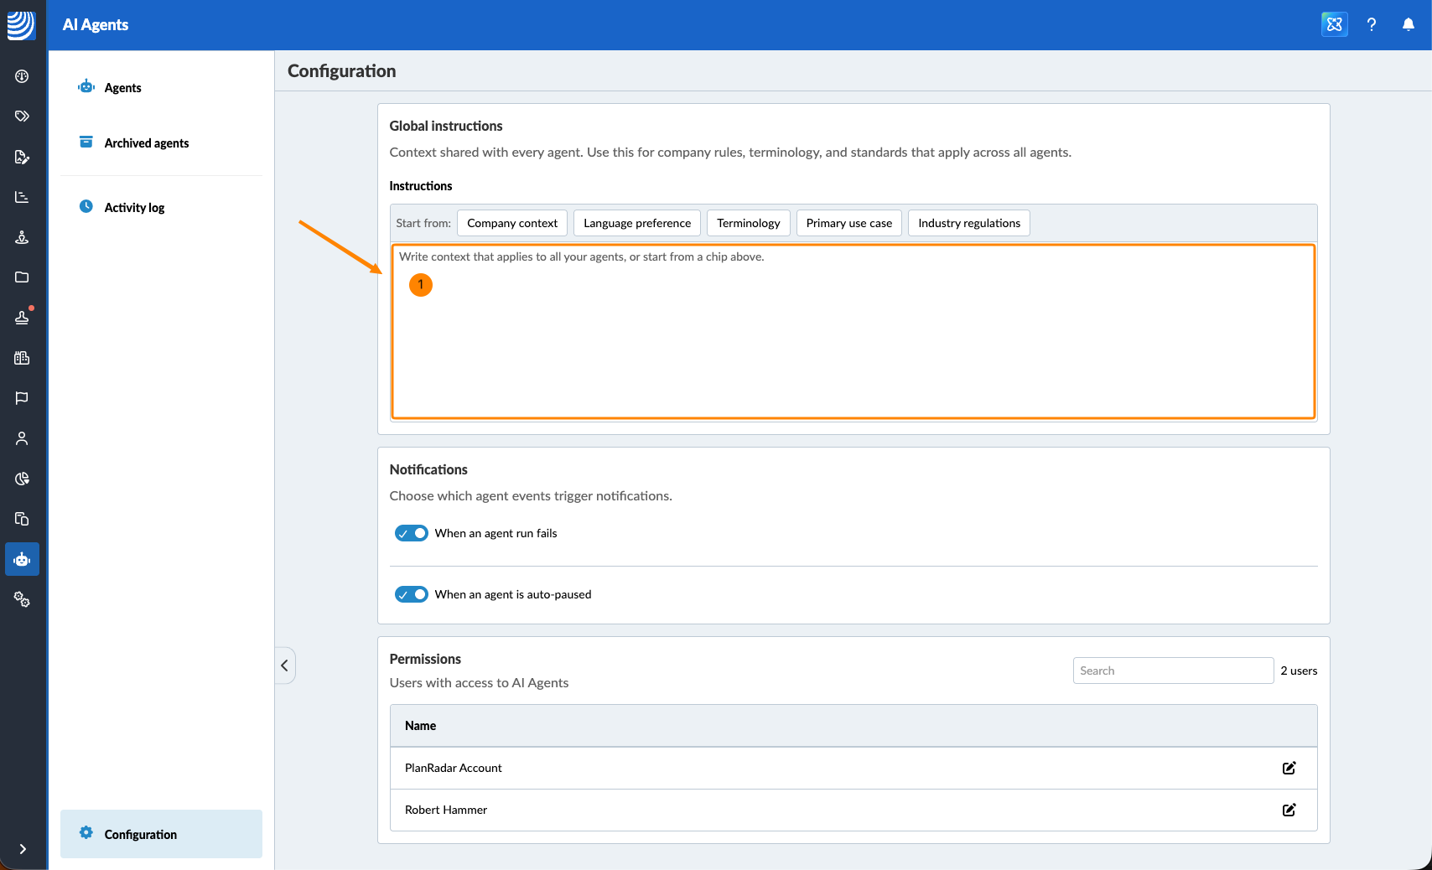1432x870 pixels.
Task: Expand the left sidebar with bottom arrow
Action: pyautogui.click(x=23, y=849)
